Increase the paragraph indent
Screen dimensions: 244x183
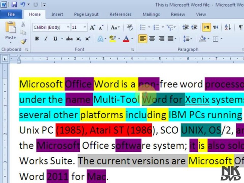(194, 27)
